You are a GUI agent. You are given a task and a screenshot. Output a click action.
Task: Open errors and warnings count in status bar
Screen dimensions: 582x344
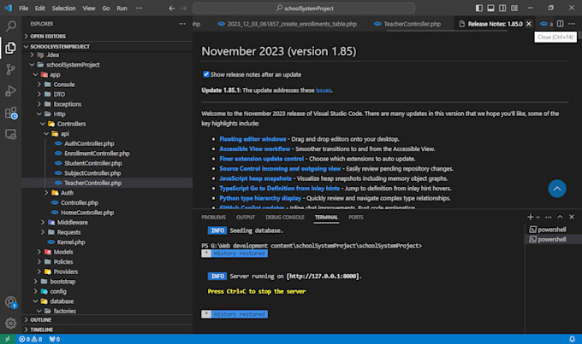tap(31, 339)
